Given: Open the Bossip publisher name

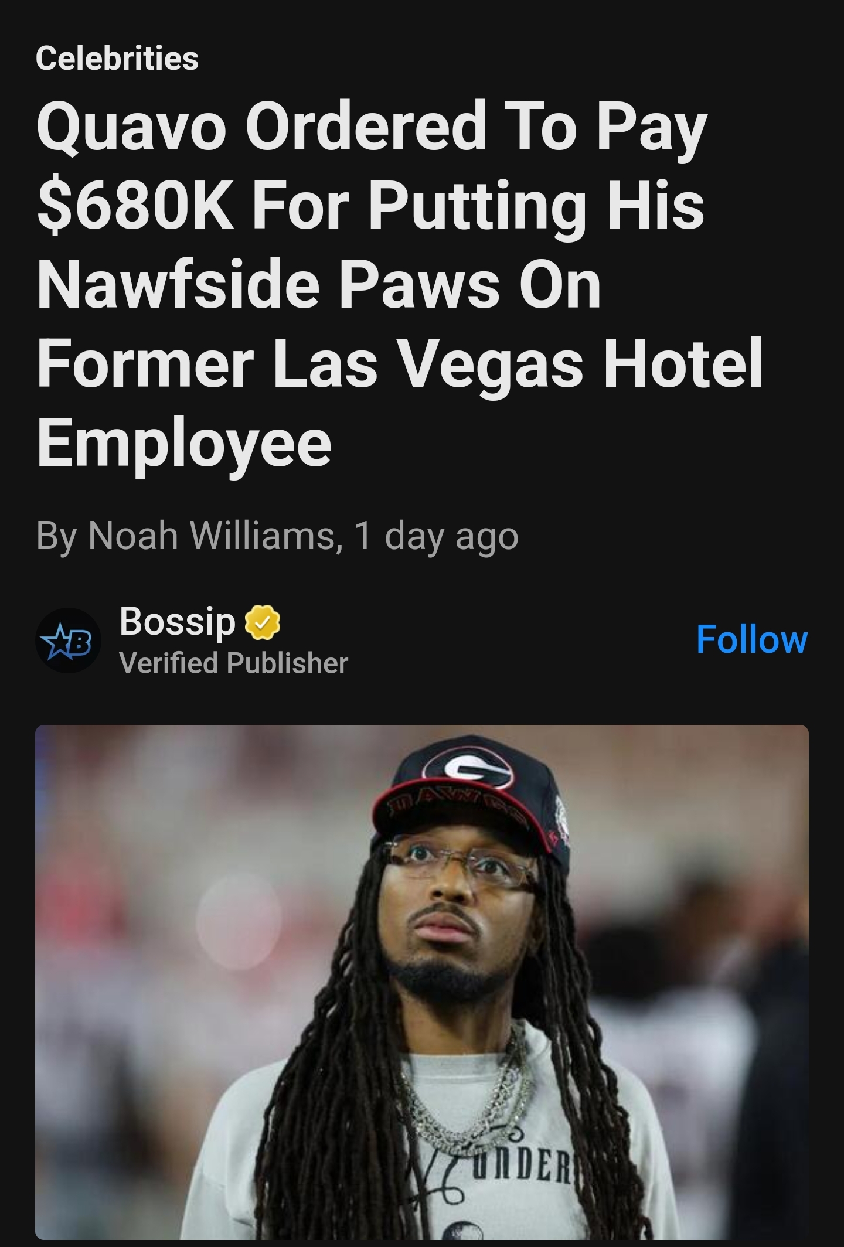Looking at the screenshot, I should (x=178, y=622).
